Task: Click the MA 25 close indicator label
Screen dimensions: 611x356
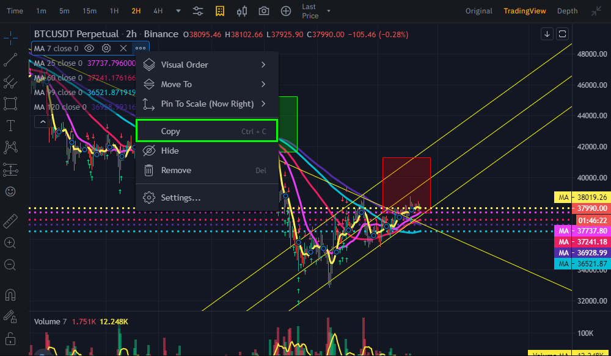Action: point(58,63)
